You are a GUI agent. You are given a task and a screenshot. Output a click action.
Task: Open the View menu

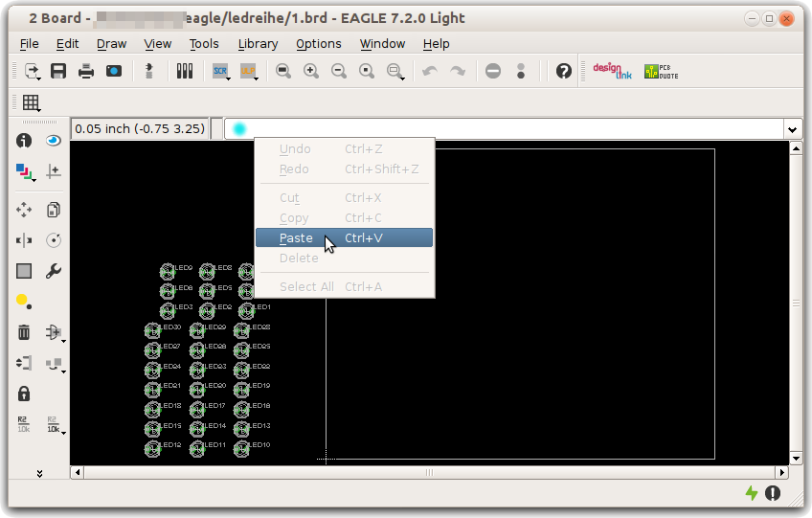[157, 44]
